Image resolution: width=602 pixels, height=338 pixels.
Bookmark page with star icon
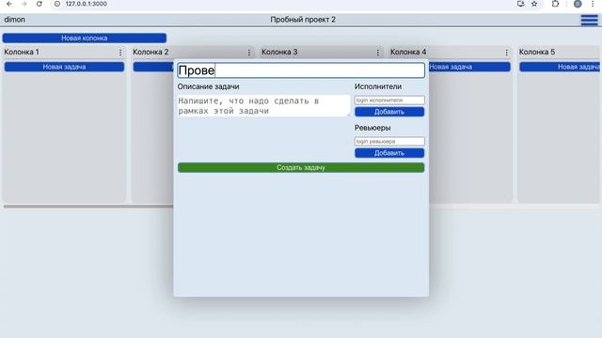(x=534, y=4)
